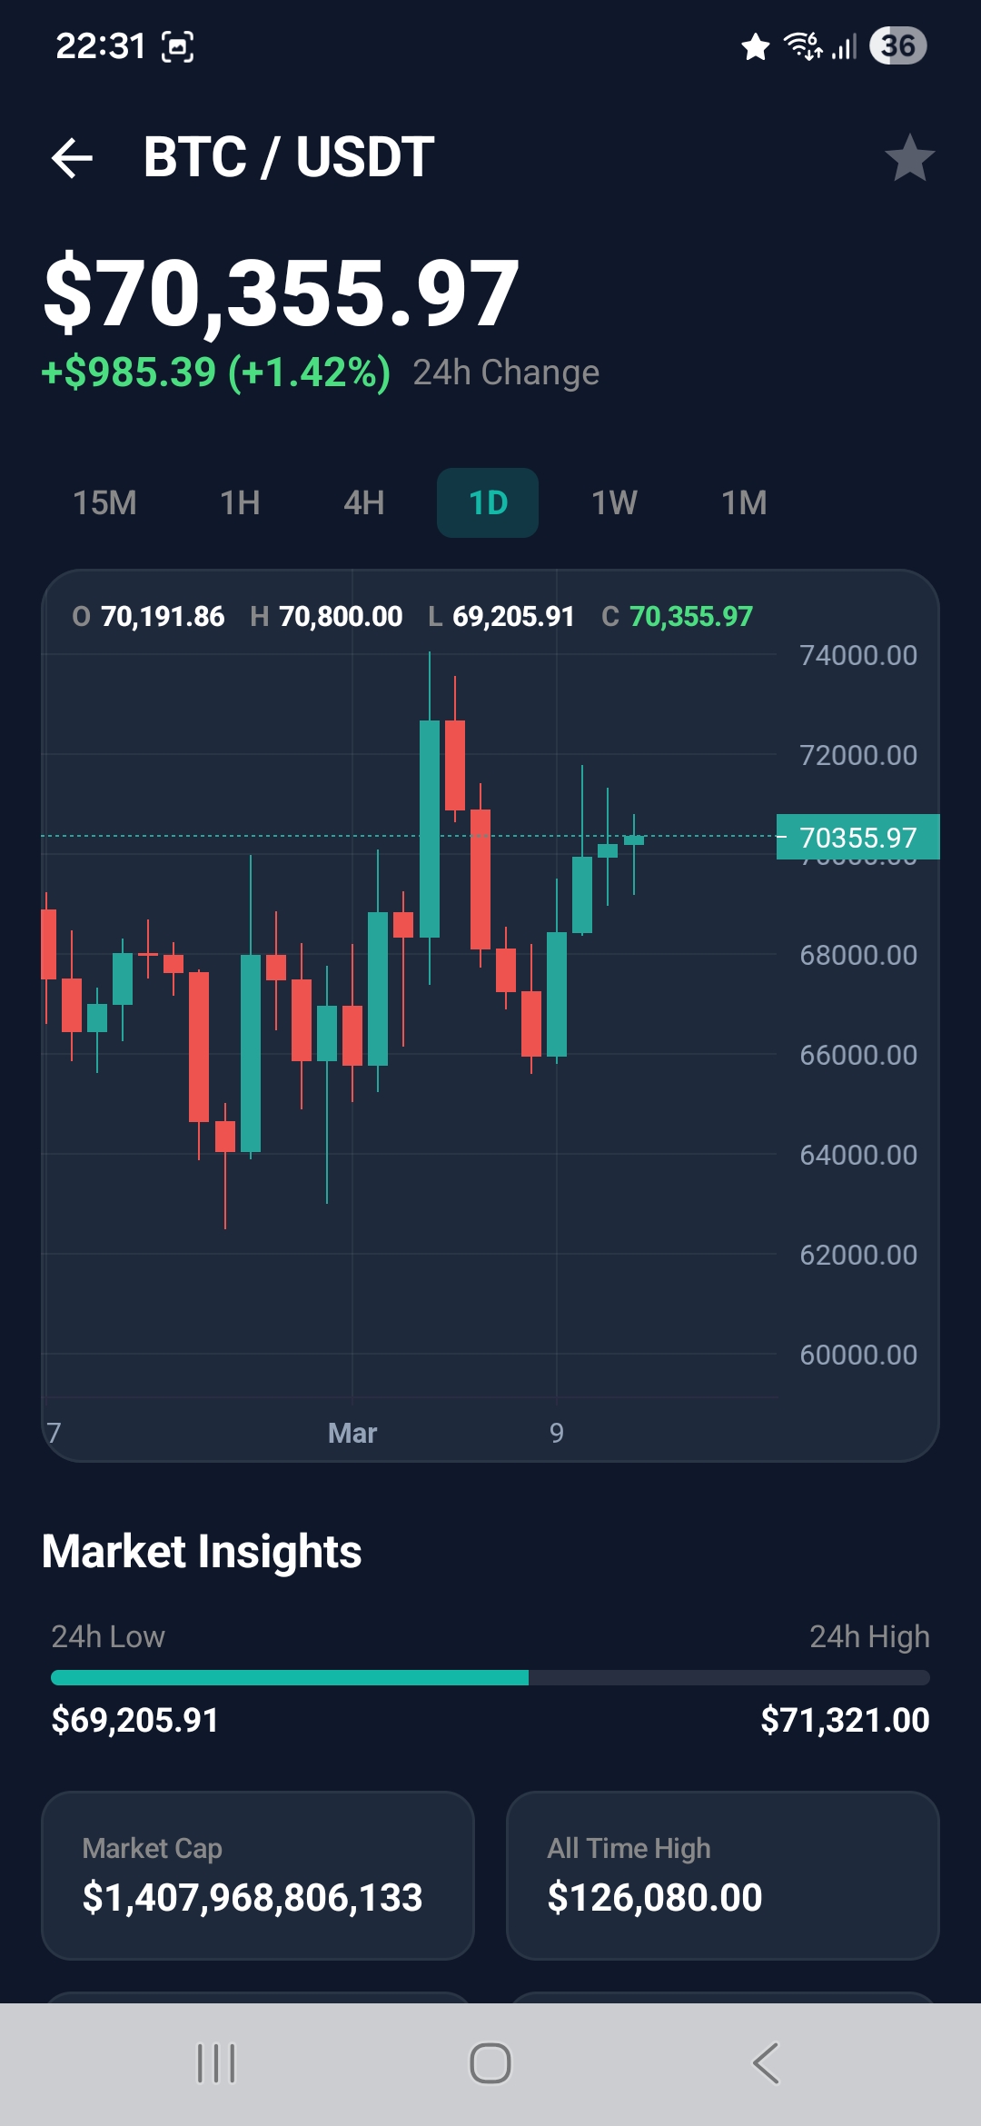Click the 24h low-high range bar
This screenshot has height=2126, width=981.
(490, 1677)
